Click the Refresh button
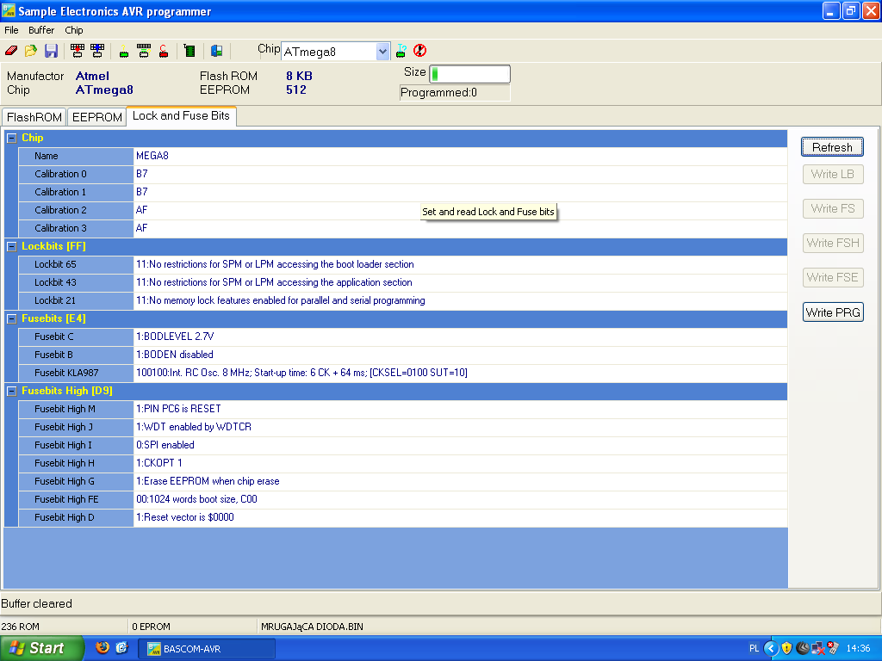882x661 pixels. click(x=833, y=147)
